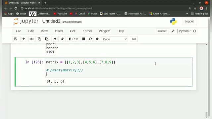Open the Gmail bookmark
The width and height of the screenshot is (212, 119).
click(x=80, y=14)
